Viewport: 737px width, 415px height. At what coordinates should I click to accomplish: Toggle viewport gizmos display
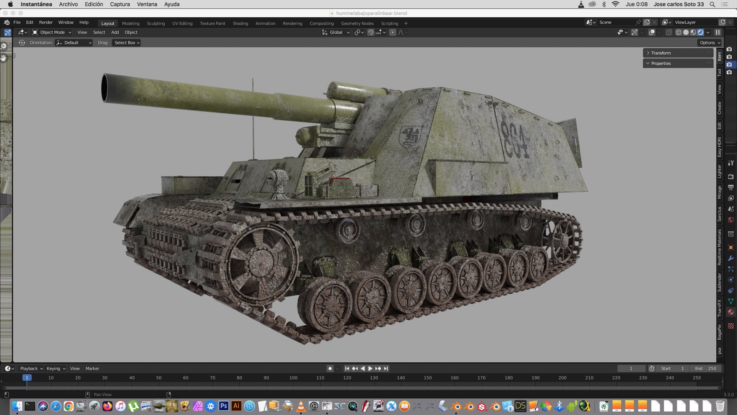point(634,32)
